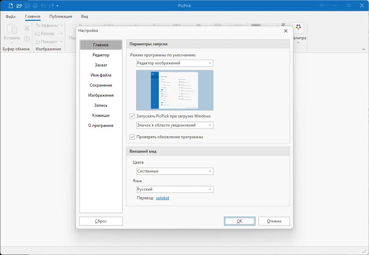The width and height of the screenshot is (369, 255).
Task: Open the Имя файла settings section
Action: point(101,75)
